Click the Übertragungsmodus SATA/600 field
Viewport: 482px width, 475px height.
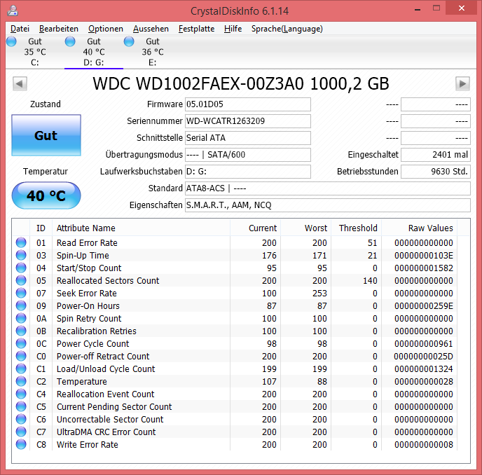tap(248, 155)
